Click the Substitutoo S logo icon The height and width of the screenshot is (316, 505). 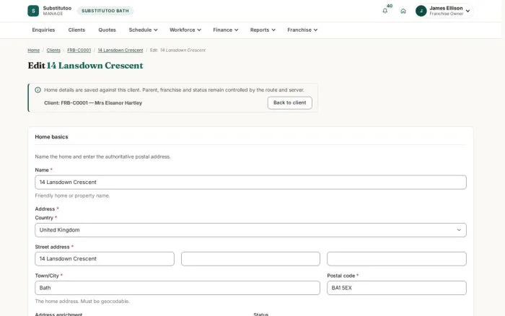click(x=33, y=11)
